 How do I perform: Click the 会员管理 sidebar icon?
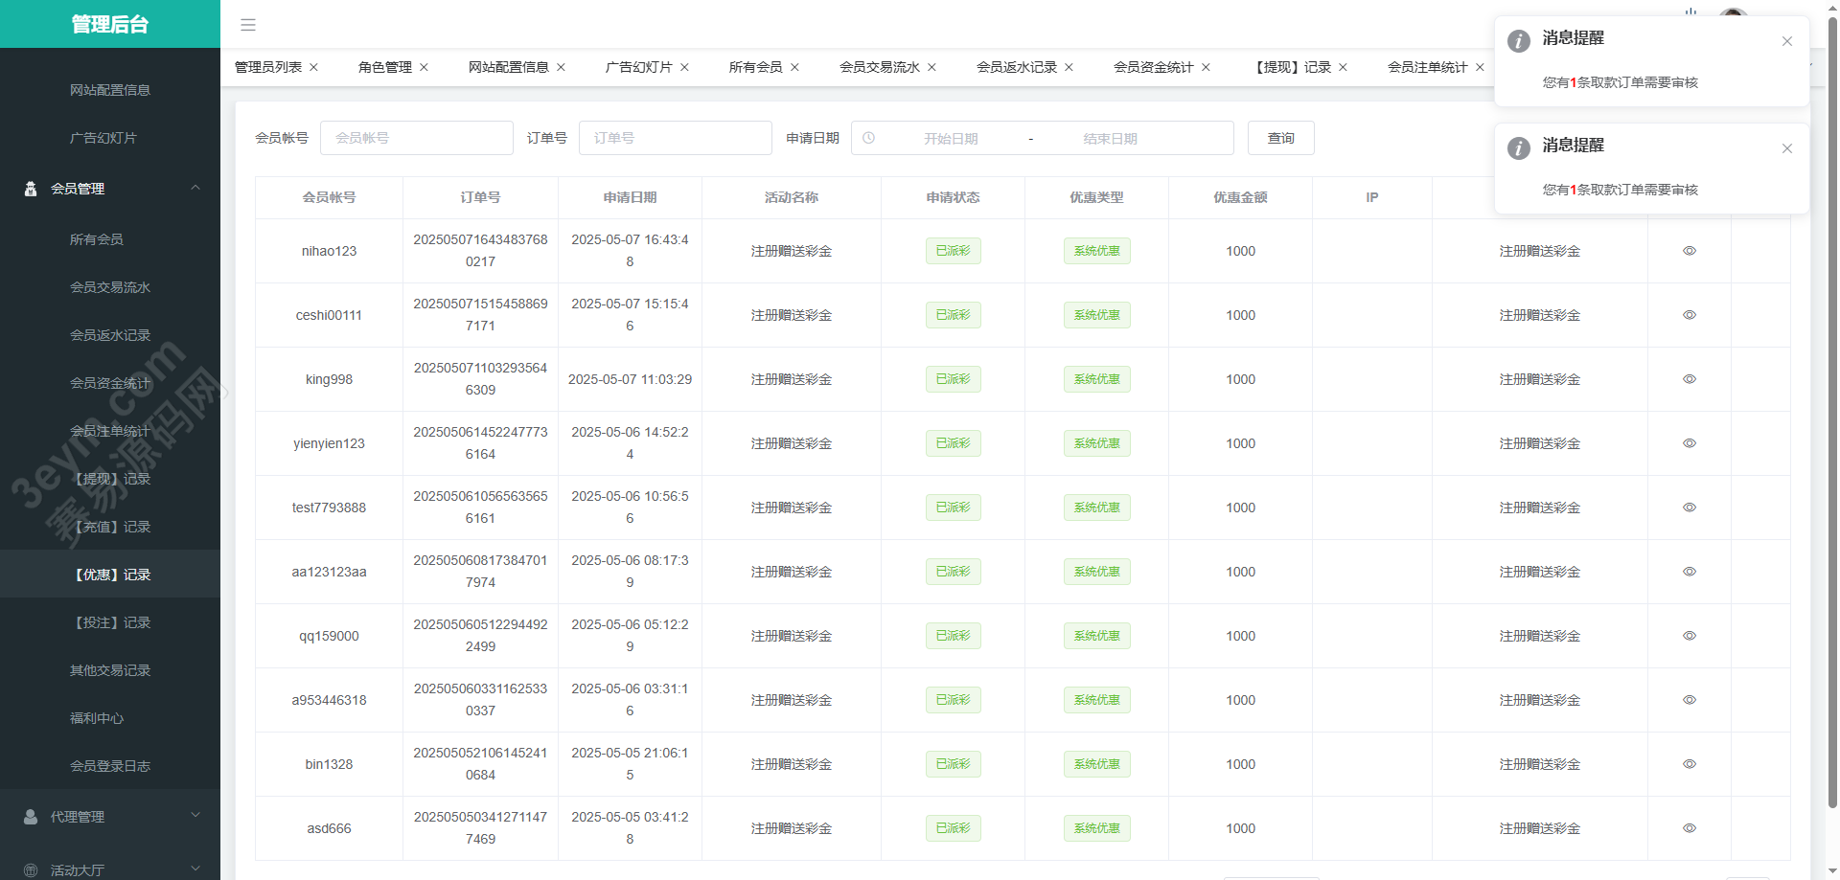31,189
